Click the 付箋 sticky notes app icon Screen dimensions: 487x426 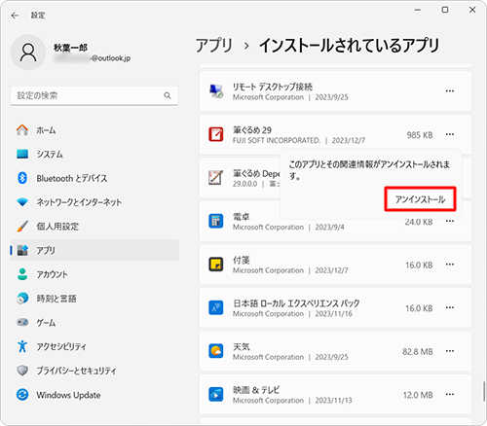tap(216, 265)
